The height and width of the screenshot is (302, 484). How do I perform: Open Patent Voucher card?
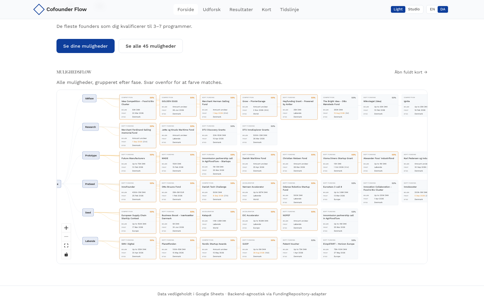[x=299, y=248]
